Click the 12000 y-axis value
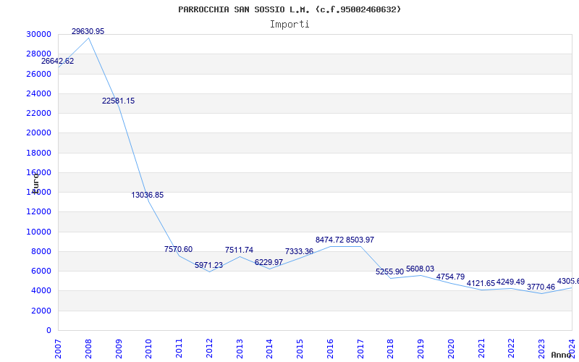The image size is (579, 362). tap(38, 211)
